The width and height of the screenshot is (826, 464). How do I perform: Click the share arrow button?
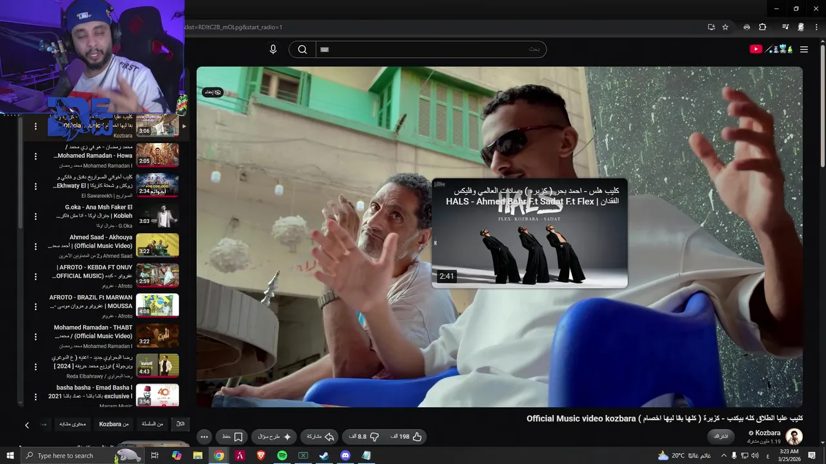320,436
